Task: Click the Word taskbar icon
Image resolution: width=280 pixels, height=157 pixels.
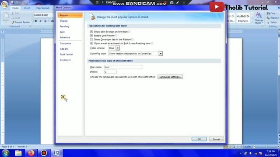Action: tap(56, 153)
